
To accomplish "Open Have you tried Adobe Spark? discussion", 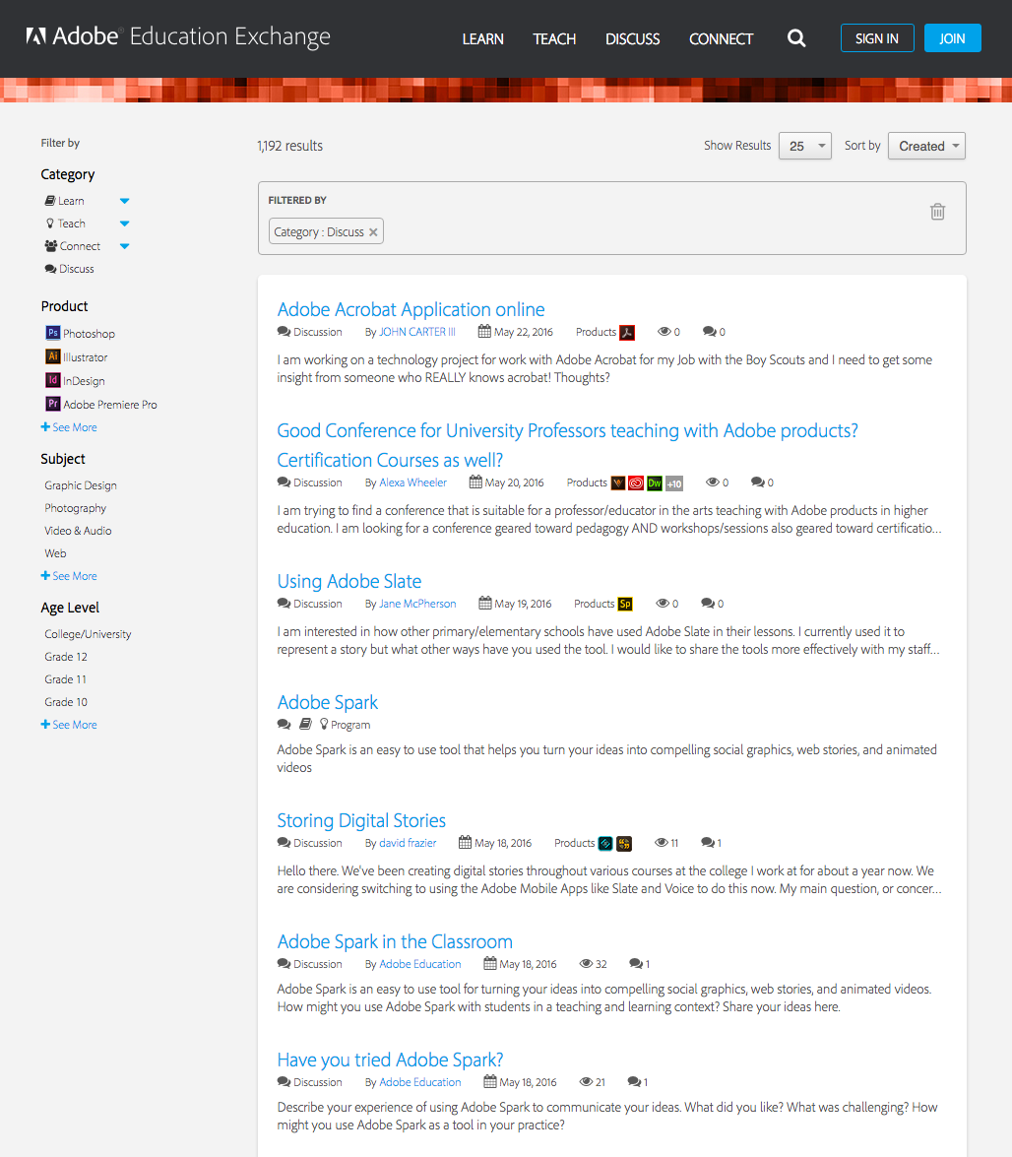I will pyautogui.click(x=390, y=1060).
